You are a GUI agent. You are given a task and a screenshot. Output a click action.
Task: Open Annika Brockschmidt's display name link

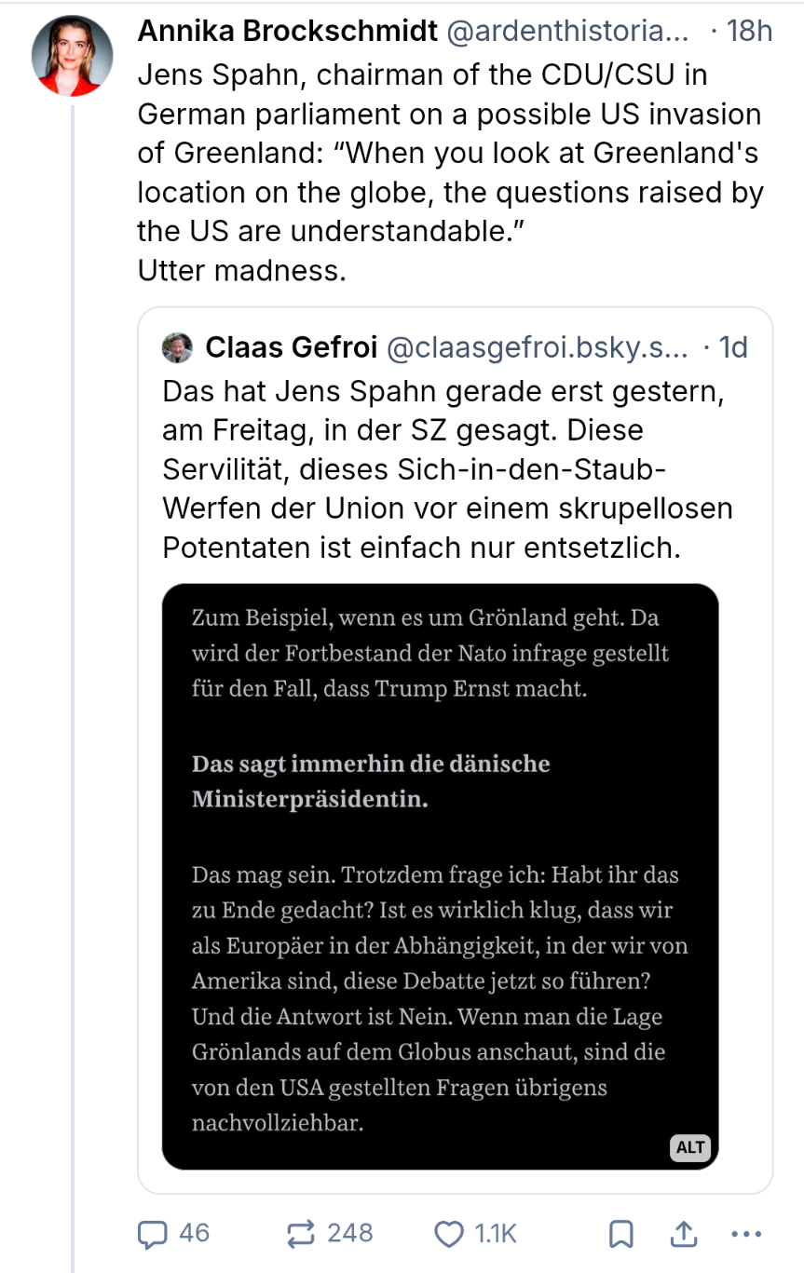(288, 31)
